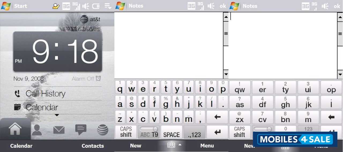
Task: Expand the list using arrow below Calendar
Action: pos(57,115)
